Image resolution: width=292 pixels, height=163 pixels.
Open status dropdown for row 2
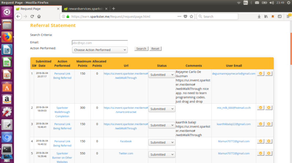tap(162, 109)
